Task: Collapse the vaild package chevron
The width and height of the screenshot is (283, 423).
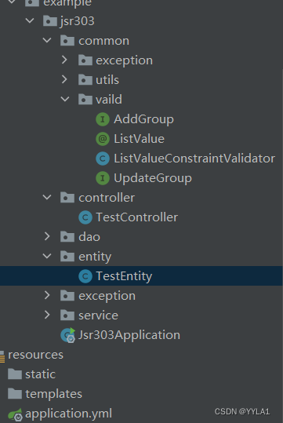Action: pyautogui.click(x=65, y=99)
